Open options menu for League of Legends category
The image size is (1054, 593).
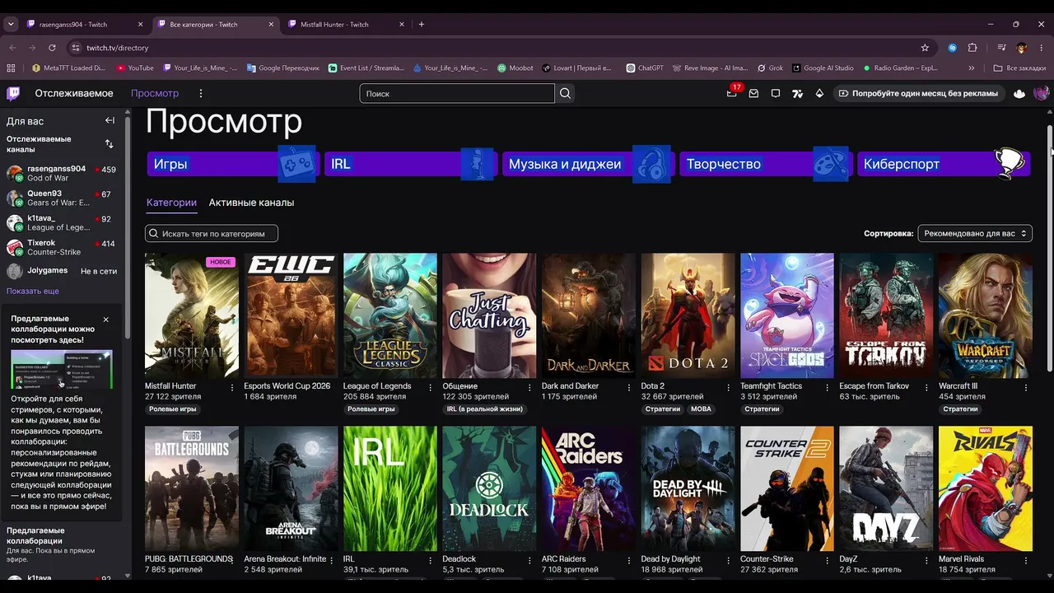431,386
